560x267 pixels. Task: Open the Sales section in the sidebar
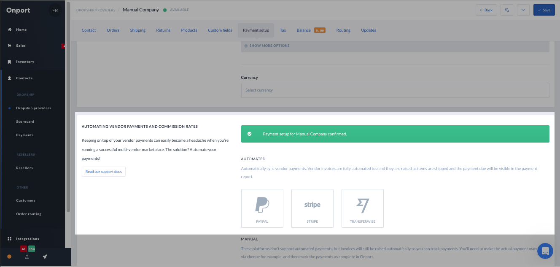click(21, 46)
